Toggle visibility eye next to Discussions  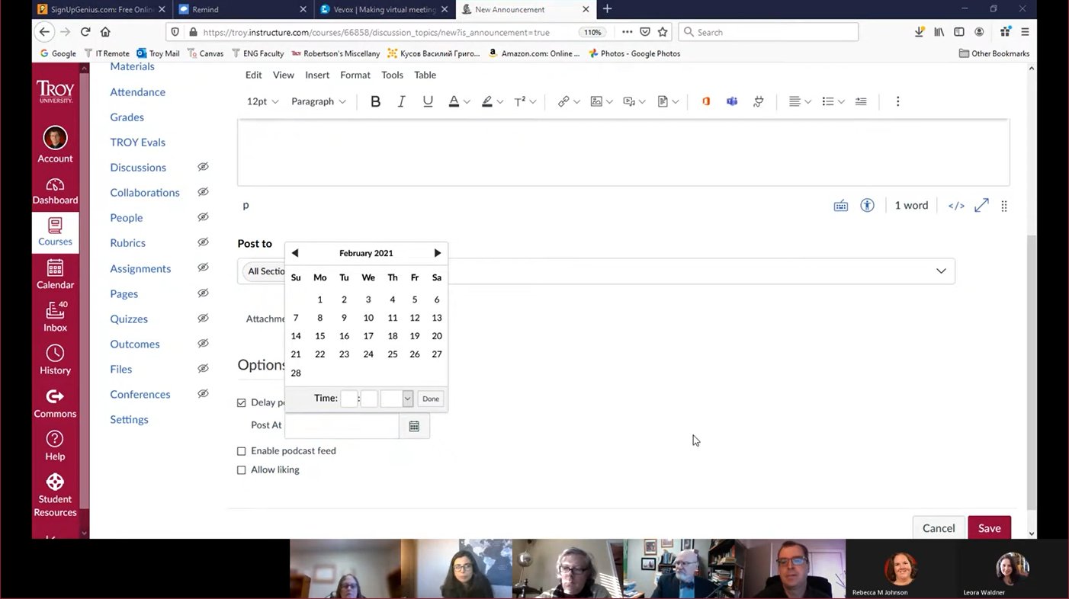203,167
